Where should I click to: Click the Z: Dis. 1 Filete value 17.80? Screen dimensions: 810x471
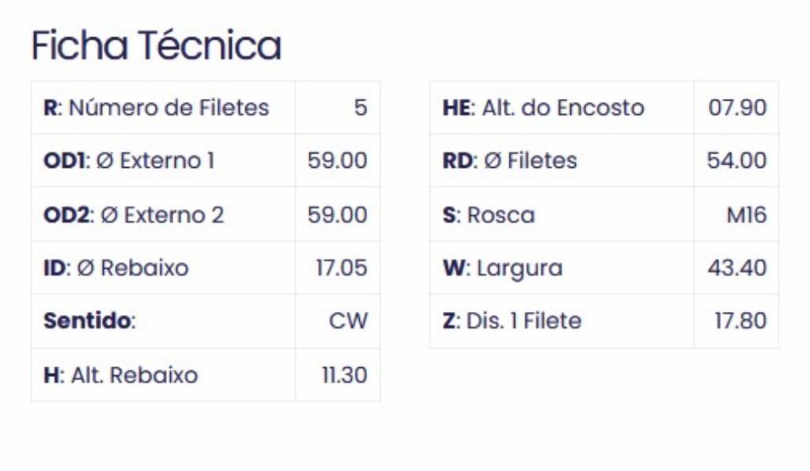click(x=740, y=321)
